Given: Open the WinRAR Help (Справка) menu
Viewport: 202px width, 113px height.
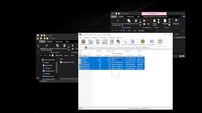Looking at the screenshot, I should (120, 38).
